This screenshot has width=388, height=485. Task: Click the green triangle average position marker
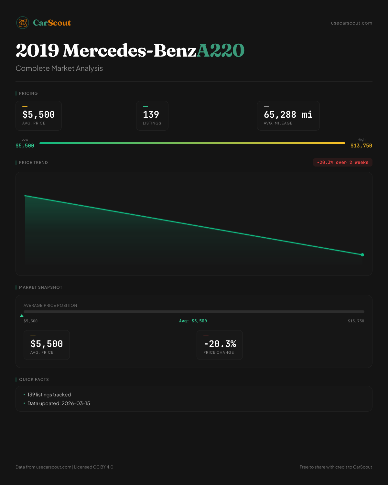coord(22,316)
